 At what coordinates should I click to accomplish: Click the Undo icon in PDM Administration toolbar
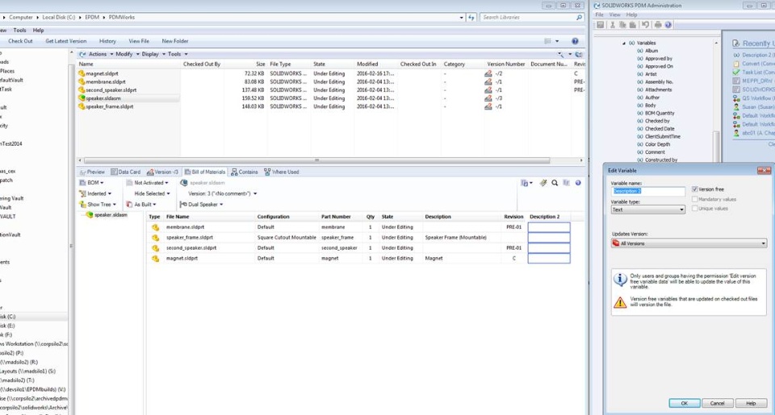pyautogui.click(x=645, y=25)
